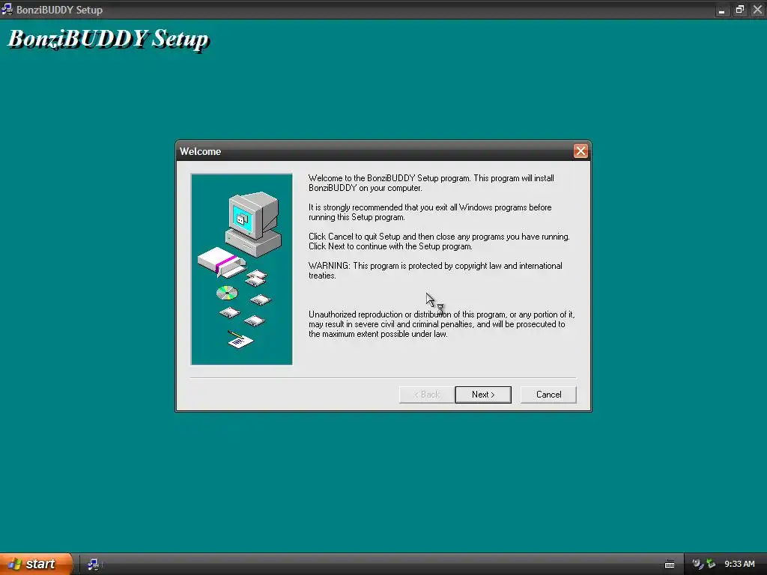This screenshot has height=575, width=767.
Task: Click the 'Unauthorized reproduction or distribution' paragraph
Action: [441, 324]
